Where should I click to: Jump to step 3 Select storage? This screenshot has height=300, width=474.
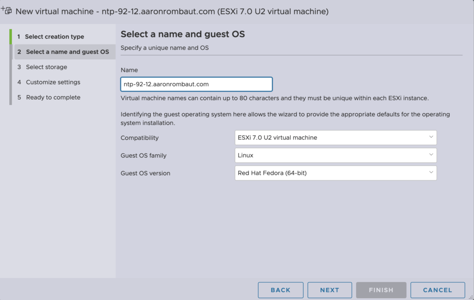click(46, 67)
